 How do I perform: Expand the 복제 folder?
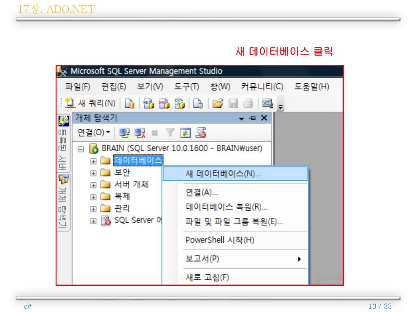[x=93, y=197]
